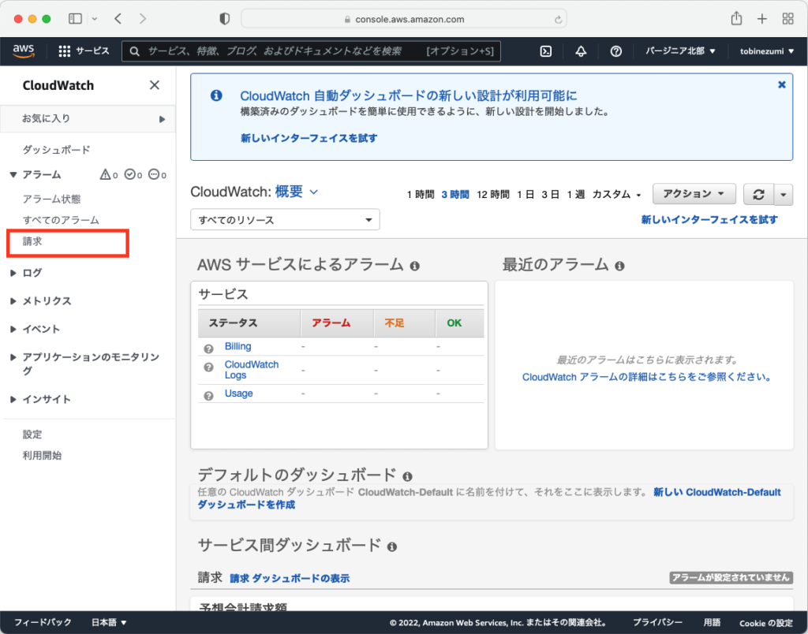Click question mark icon beside CloudWatch Logs
Image resolution: width=808 pixels, height=634 pixels.
(208, 367)
